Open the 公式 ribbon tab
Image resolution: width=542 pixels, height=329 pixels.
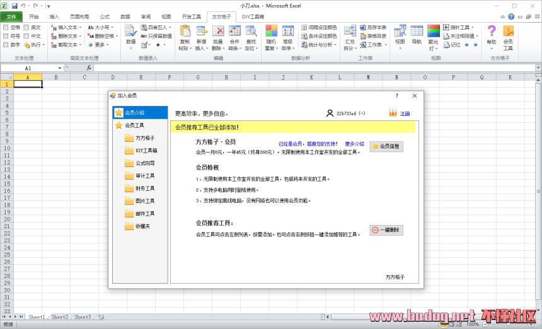pos(105,17)
